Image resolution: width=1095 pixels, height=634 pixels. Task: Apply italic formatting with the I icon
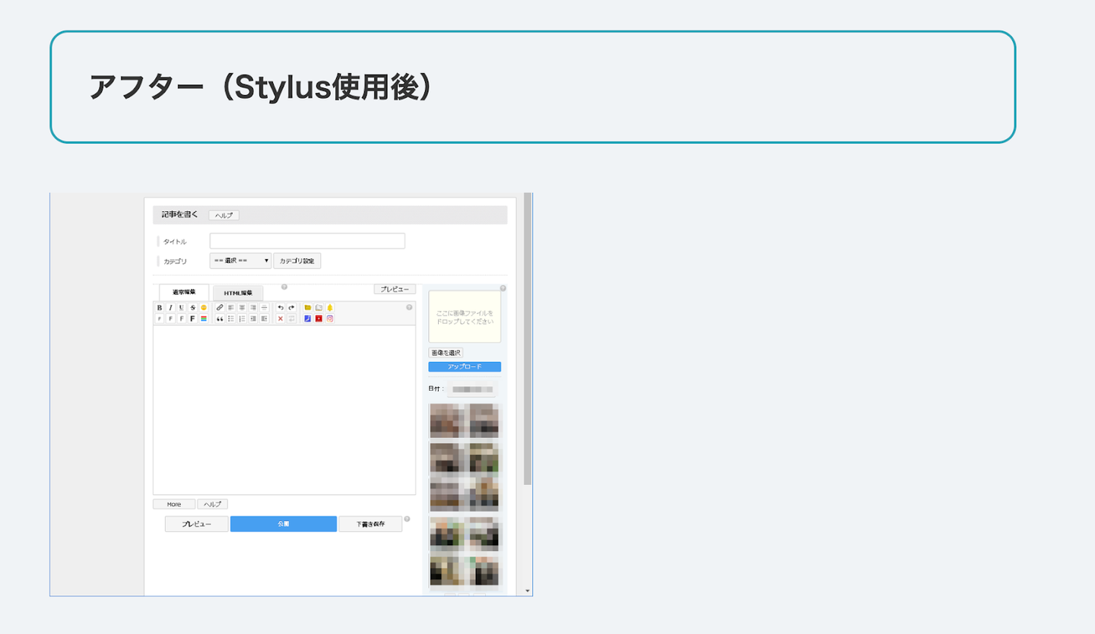tap(170, 307)
